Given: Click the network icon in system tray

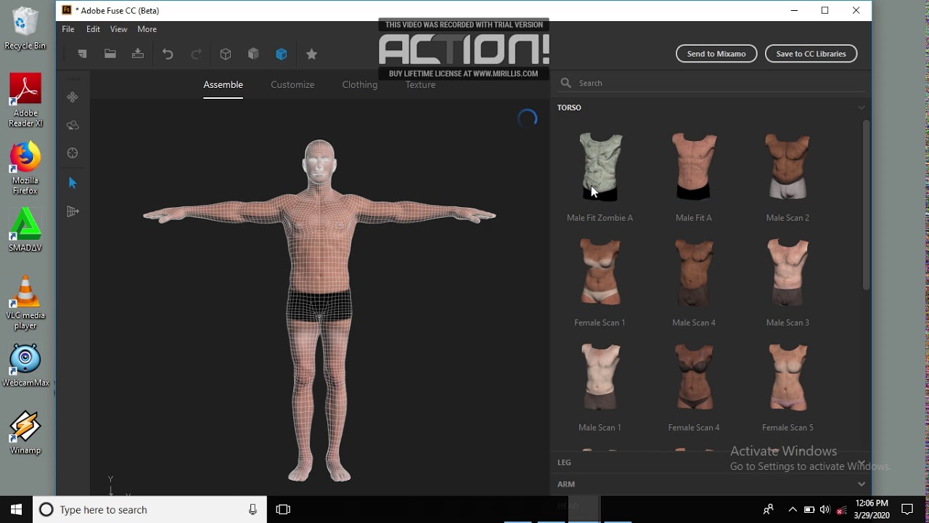Looking at the screenshot, I should point(841,509).
